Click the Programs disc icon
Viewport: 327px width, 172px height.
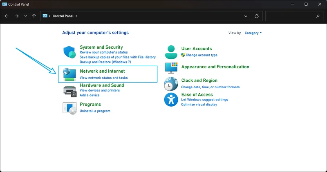coord(69,108)
